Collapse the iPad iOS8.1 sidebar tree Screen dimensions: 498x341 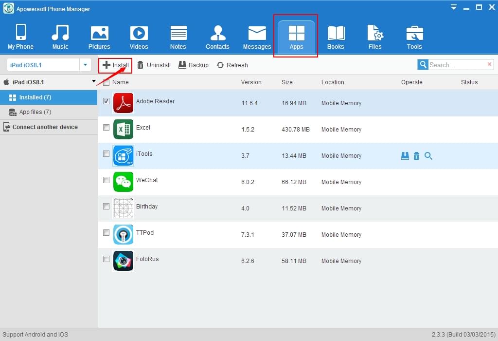[94, 82]
